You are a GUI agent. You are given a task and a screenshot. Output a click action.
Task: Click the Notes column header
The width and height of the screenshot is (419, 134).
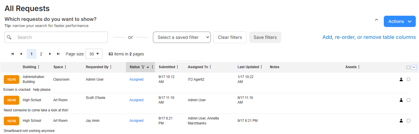coord(274,67)
